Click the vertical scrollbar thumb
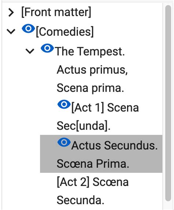Viewport: 174px width, 210px height. tap(168, 103)
